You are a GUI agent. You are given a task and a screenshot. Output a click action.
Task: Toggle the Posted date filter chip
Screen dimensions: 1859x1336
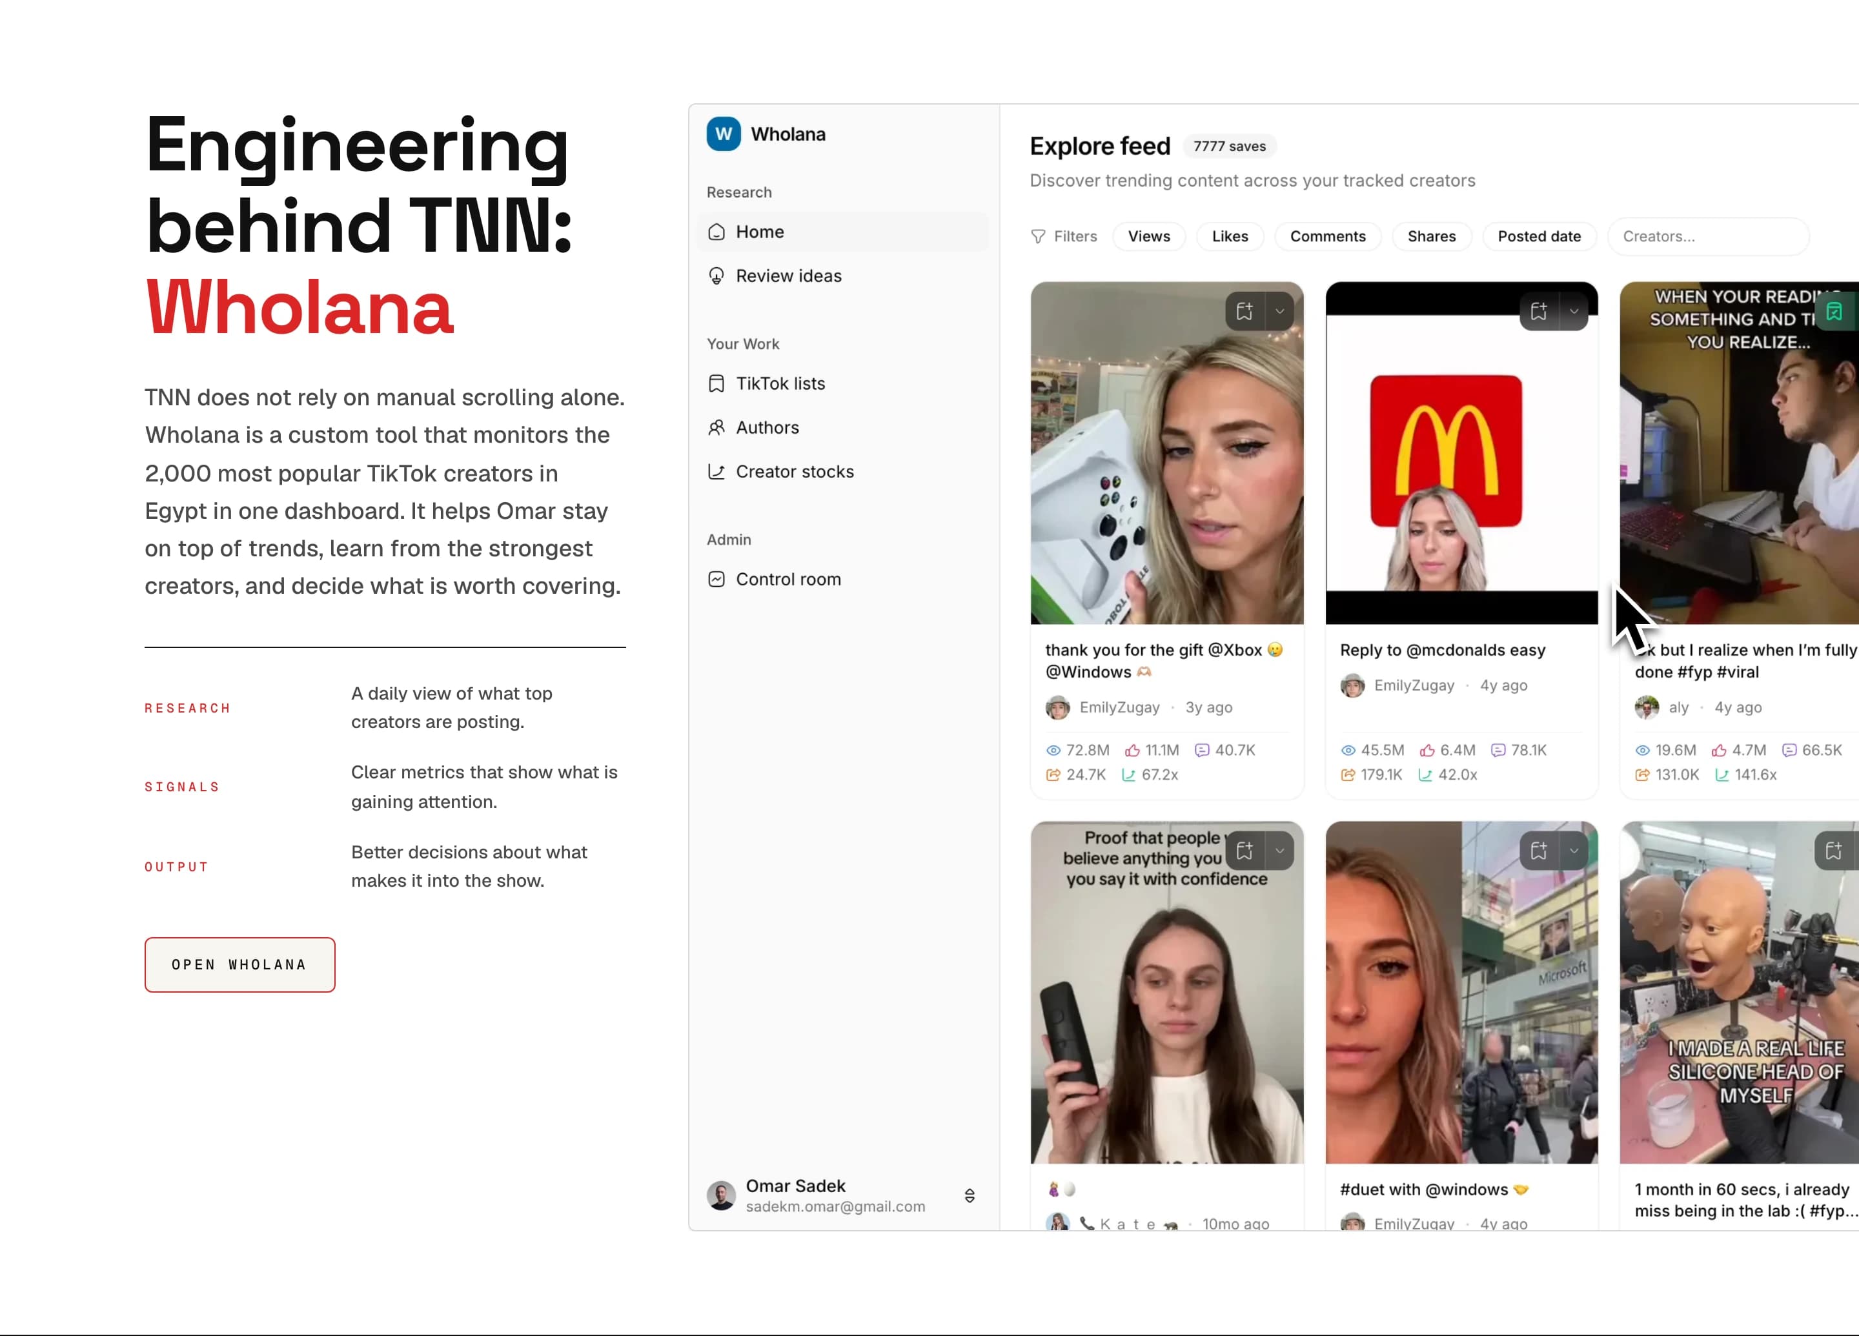(1538, 236)
